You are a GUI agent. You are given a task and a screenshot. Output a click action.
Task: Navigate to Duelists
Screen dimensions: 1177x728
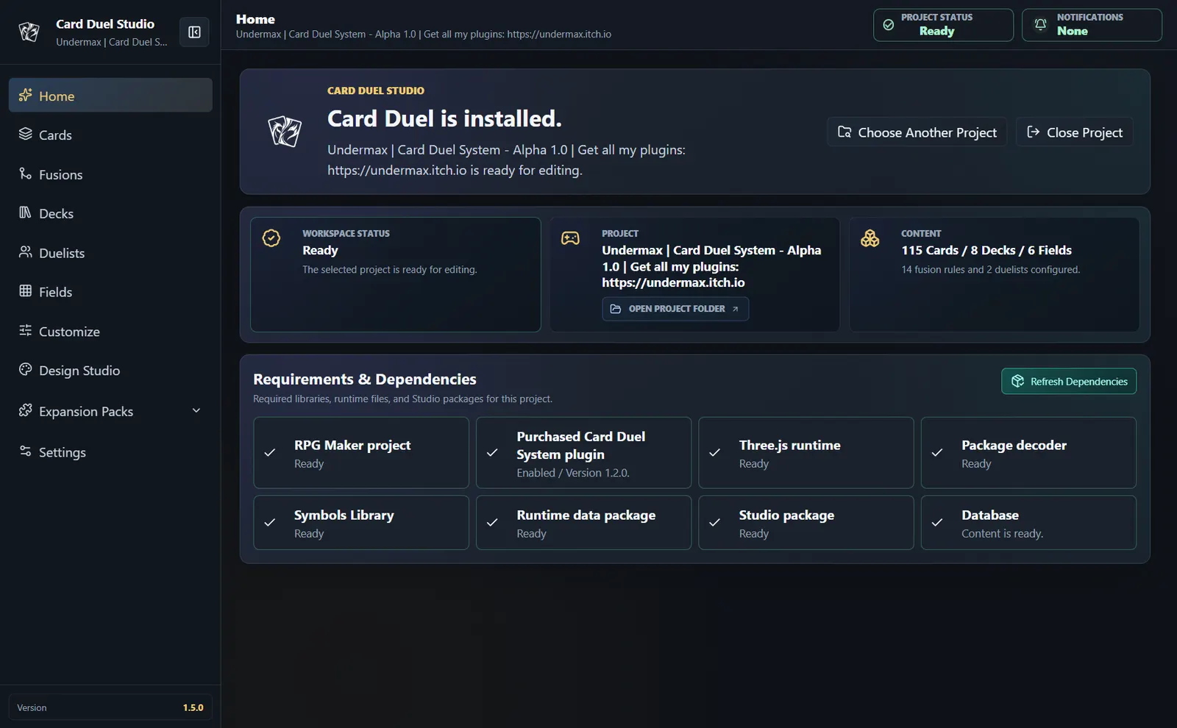pyautogui.click(x=110, y=253)
